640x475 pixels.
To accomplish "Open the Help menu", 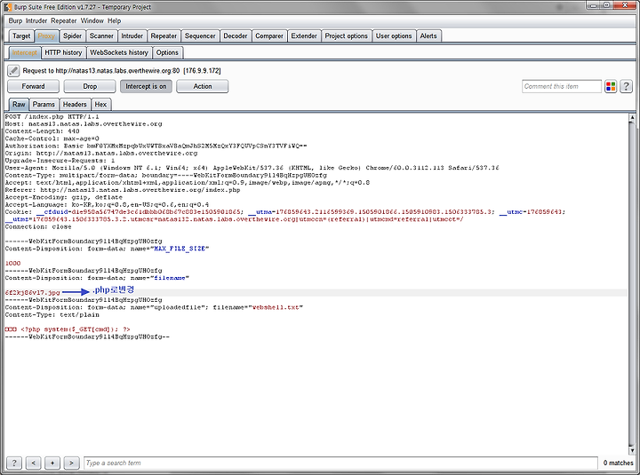I will tap(114, 20).
